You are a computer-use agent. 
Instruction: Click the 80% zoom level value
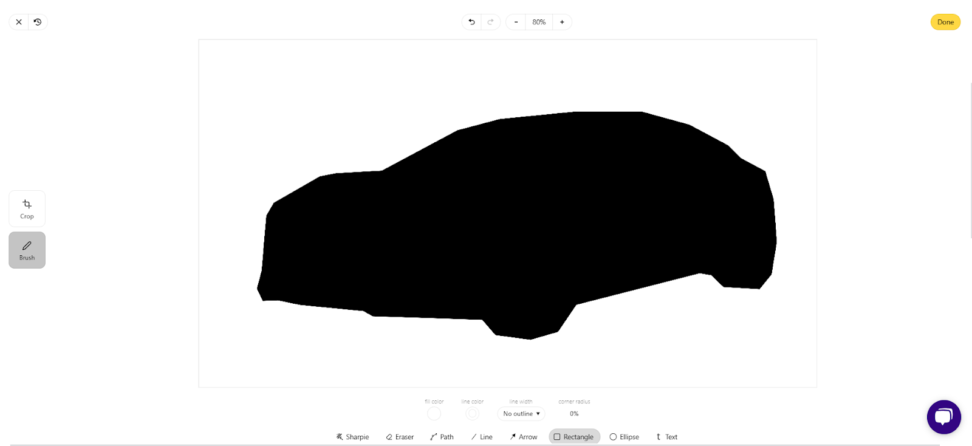point(539,22)
